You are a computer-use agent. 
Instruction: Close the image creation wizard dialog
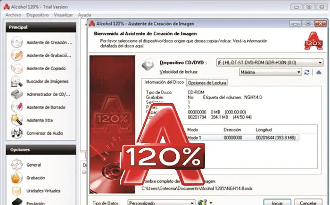(320, 24)
